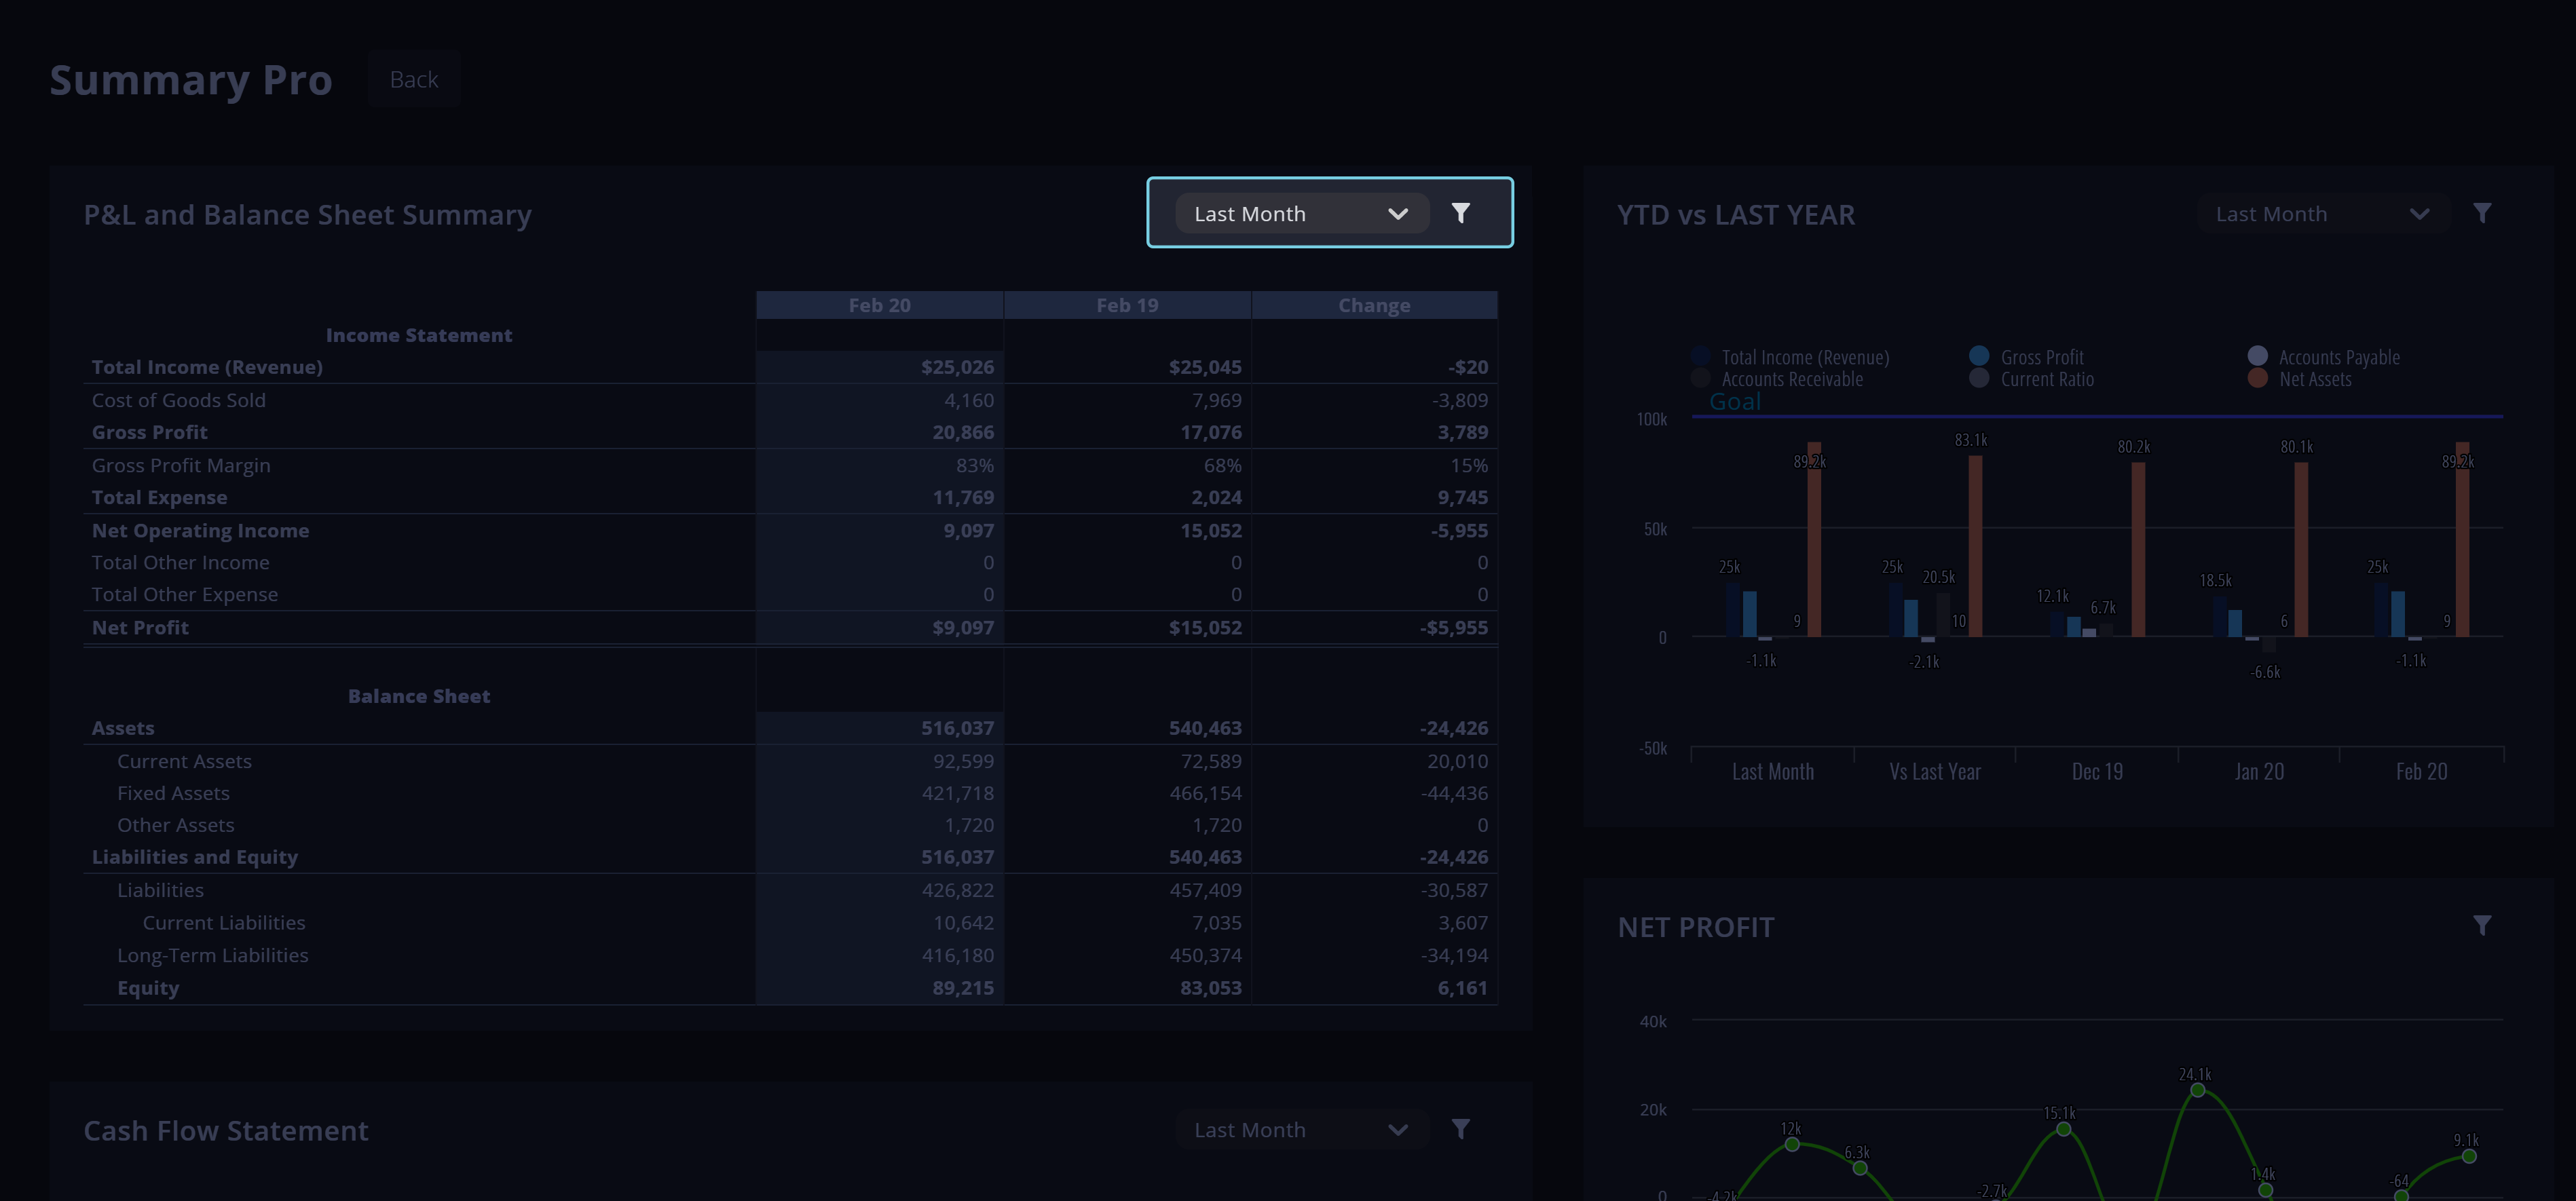This screenshot has height=1201, width=2576.
Task: Expand YTD vs LAST YEAR Last Month dropdown
Action: point(2323,213)
